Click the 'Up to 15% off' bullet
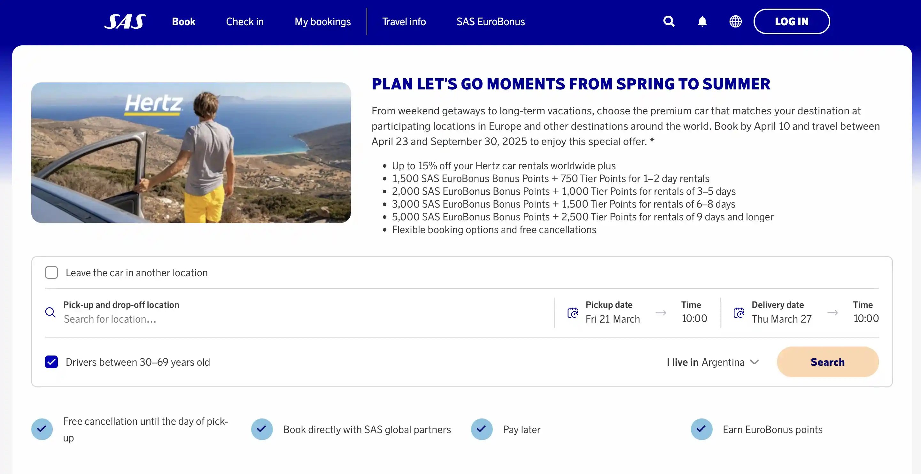The height and width of the screenshot is (474, 921). pos(504,166)
